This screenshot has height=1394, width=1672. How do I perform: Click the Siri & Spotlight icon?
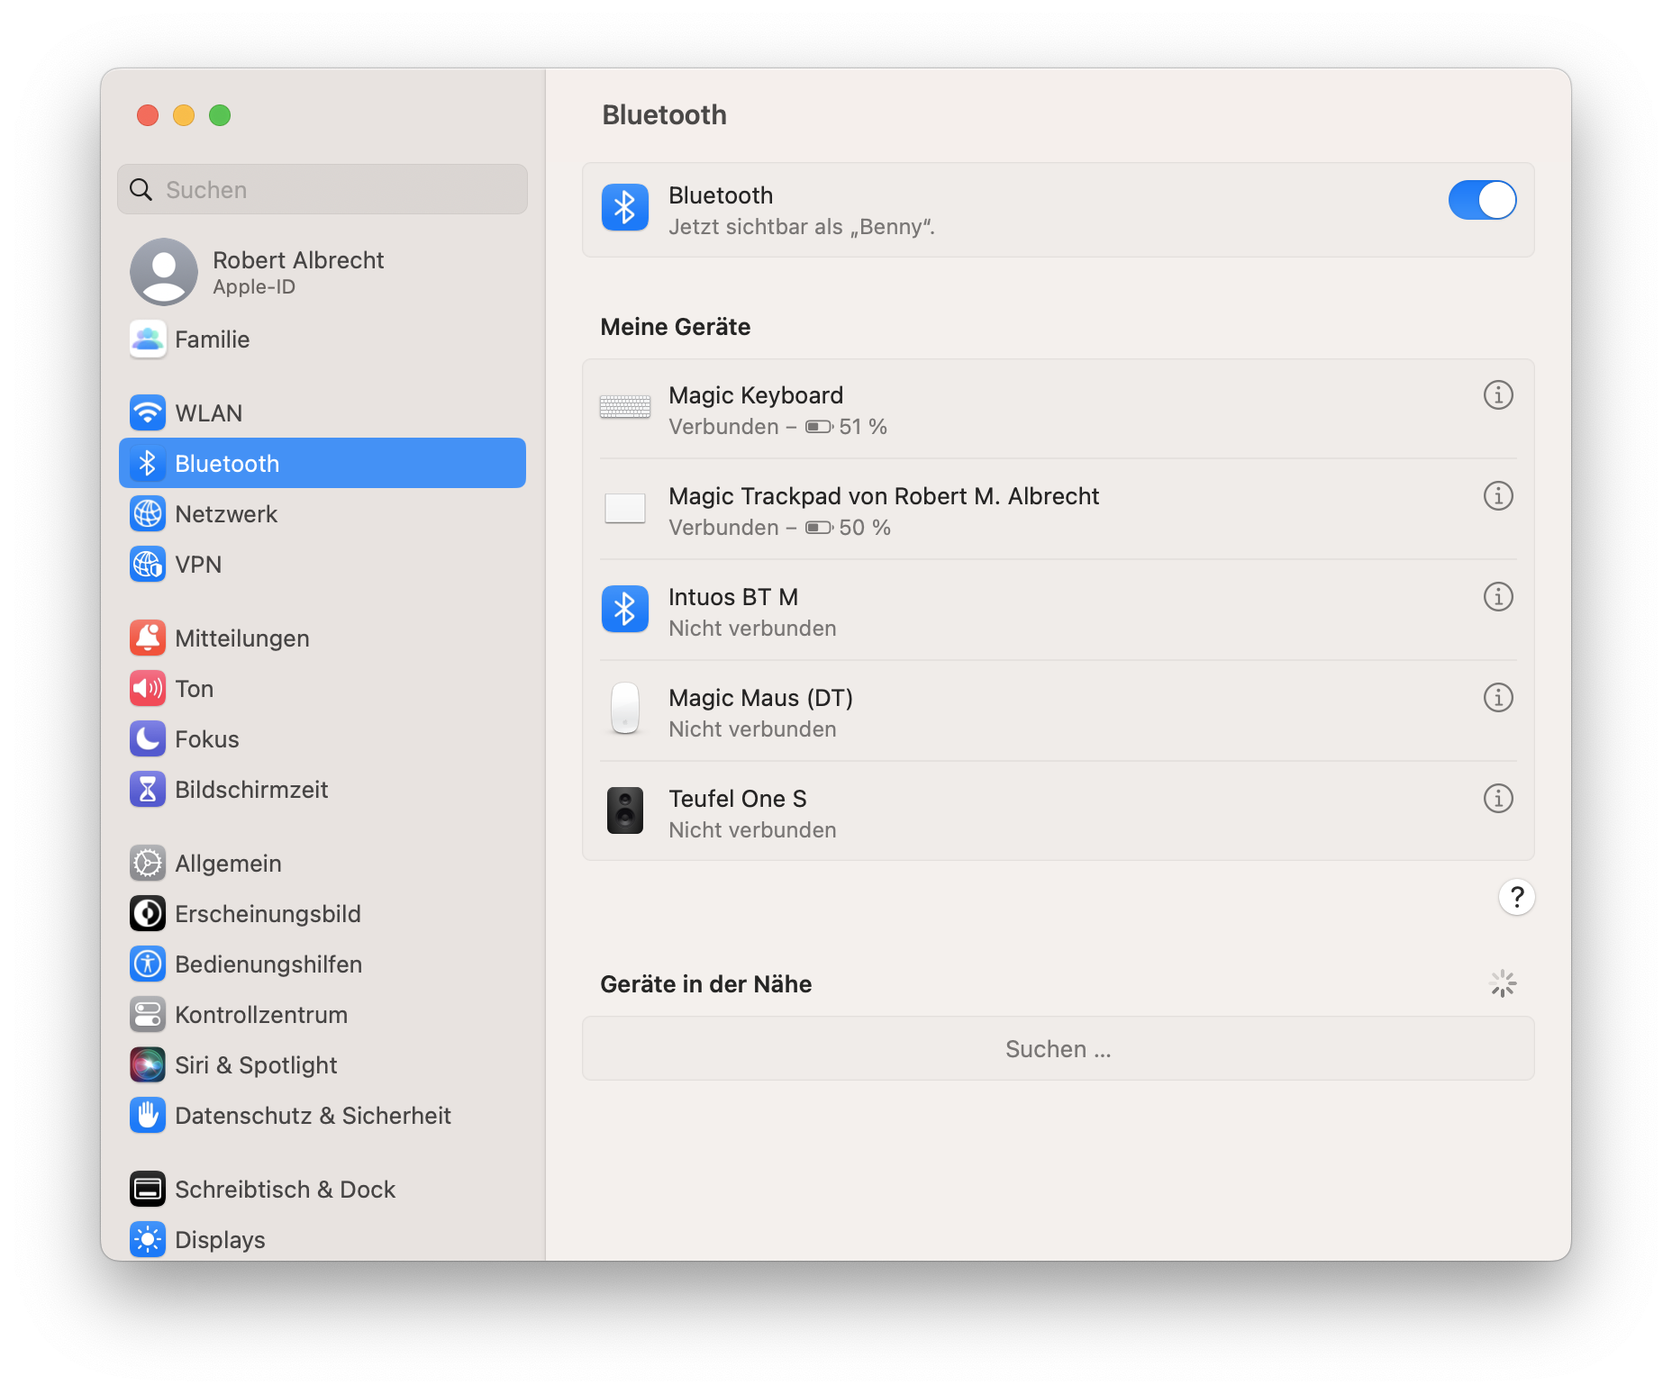pos(148,1065)
